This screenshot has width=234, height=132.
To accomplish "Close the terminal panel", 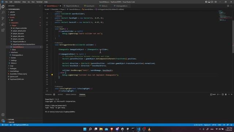I will coord(231,95).
